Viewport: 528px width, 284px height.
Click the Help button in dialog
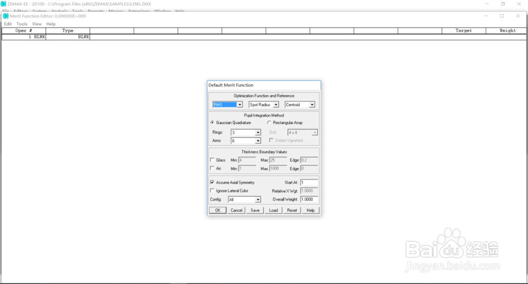tap(310, 210)
